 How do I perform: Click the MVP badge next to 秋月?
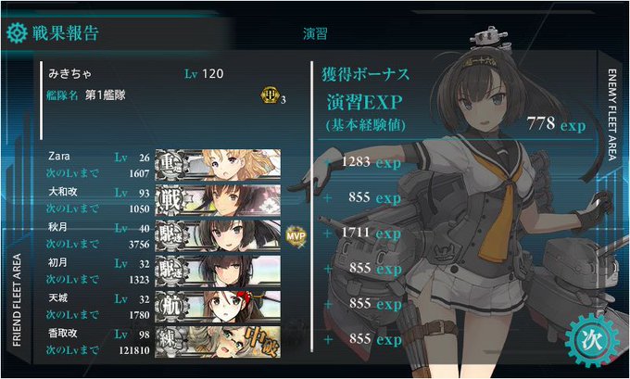coord(296,236)
